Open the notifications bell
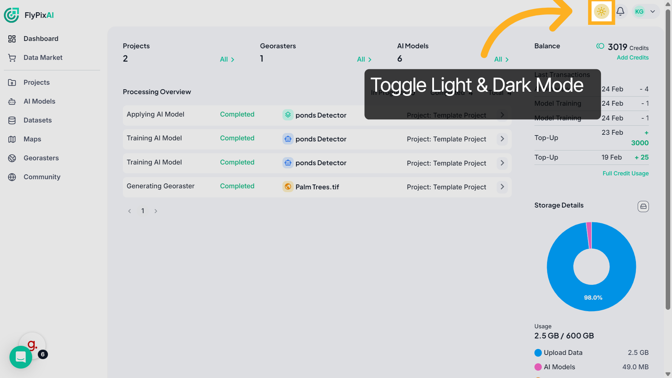The width and height of the screenshot is (672, 378). coord(620,12)
